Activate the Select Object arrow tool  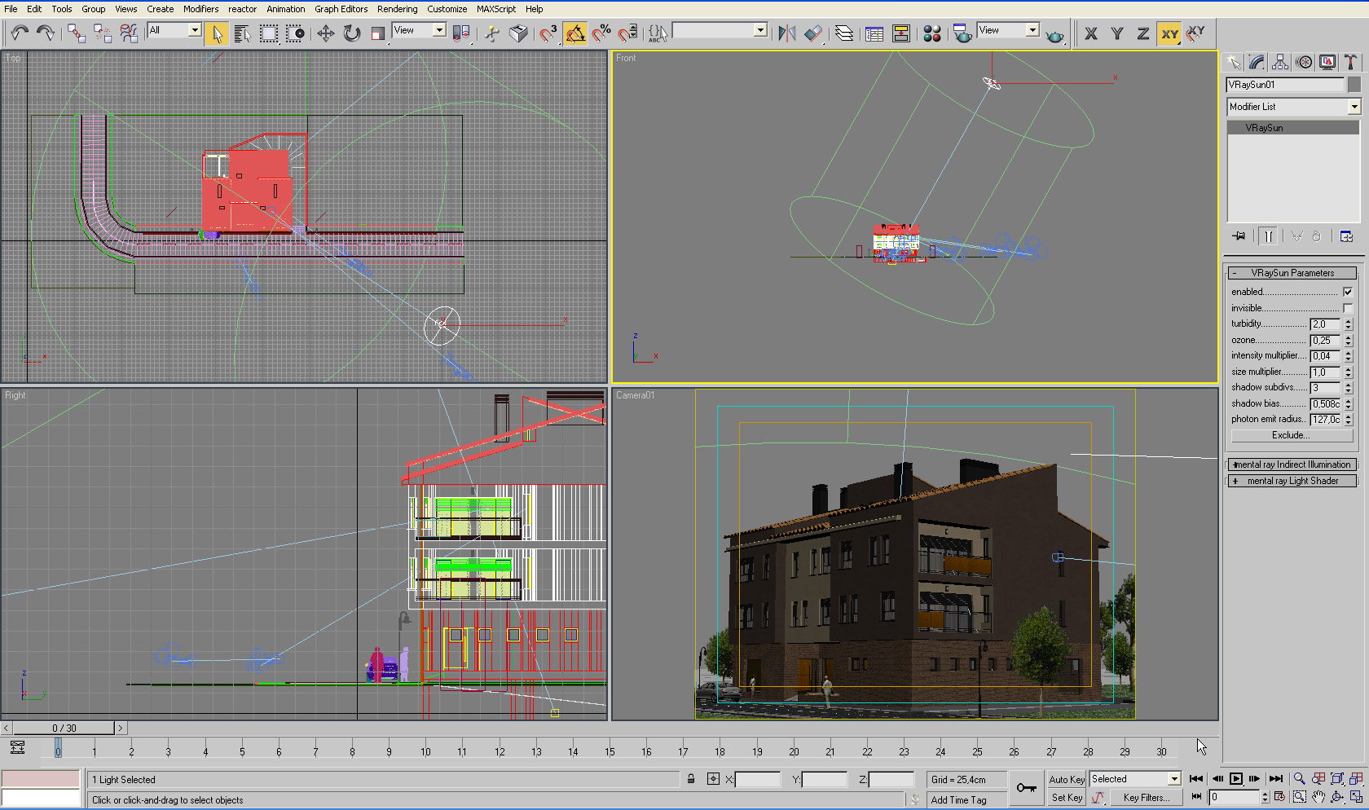point(216,33)
